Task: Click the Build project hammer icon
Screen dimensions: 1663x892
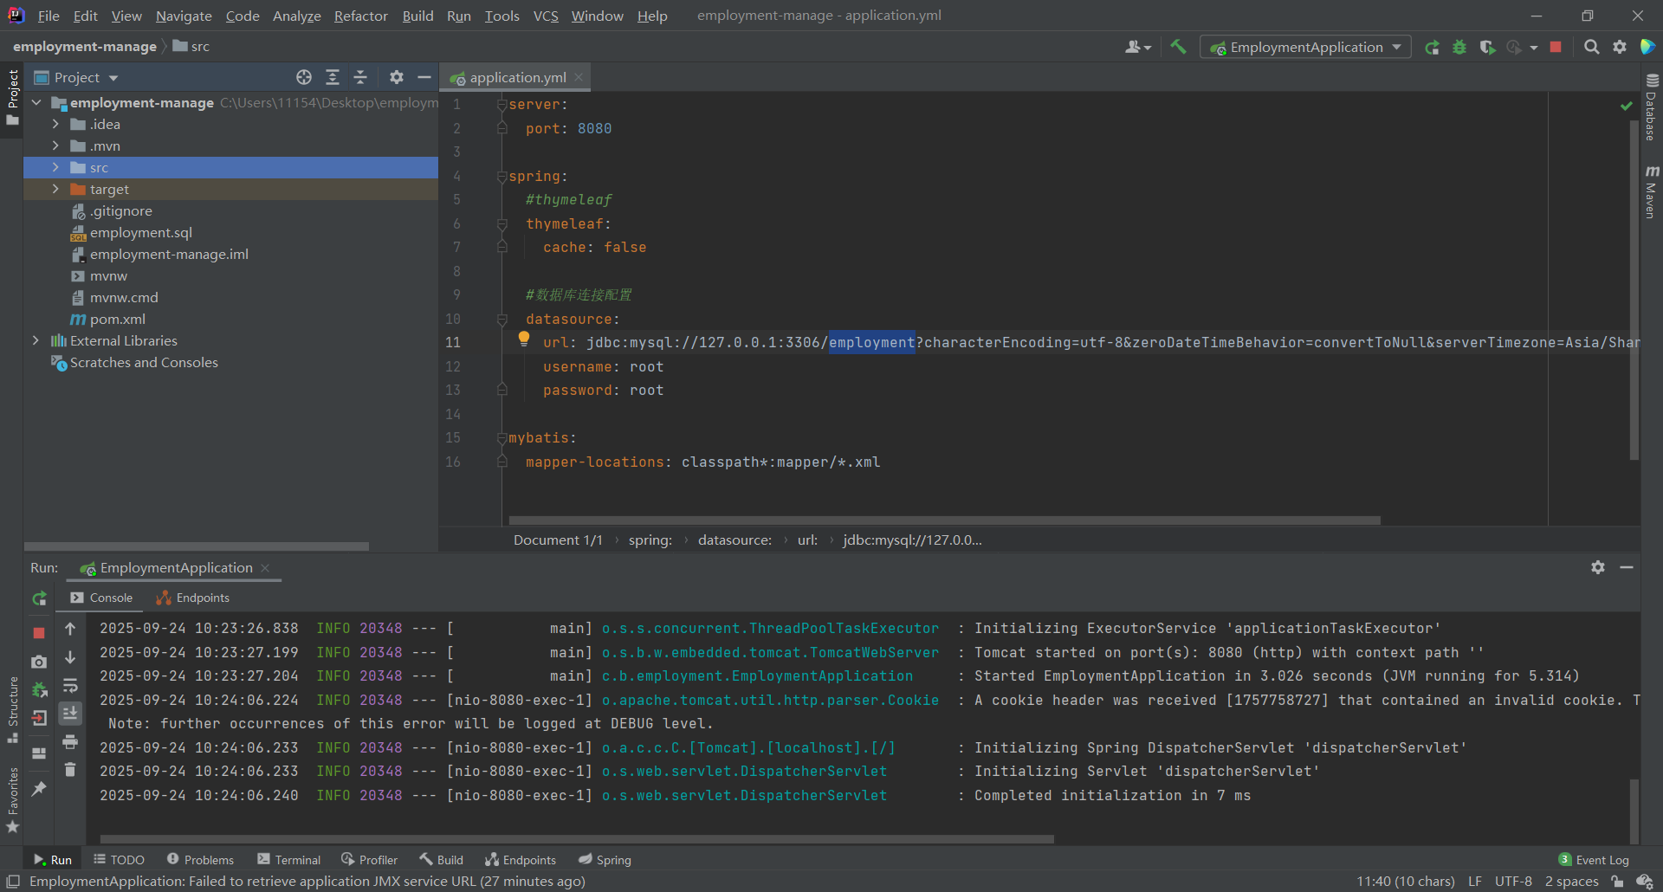Action: click(x=1178, y=47)
